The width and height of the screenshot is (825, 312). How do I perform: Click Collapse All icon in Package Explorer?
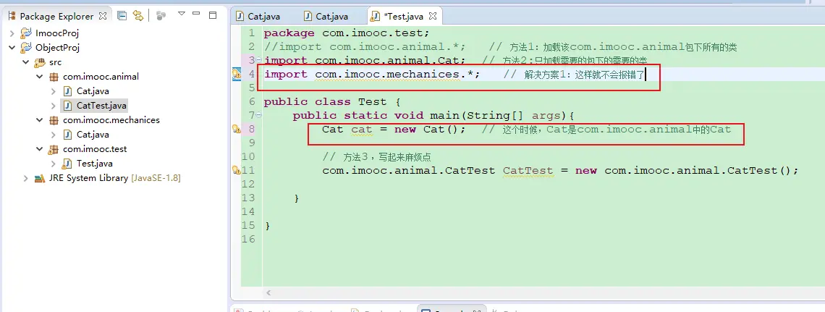point(122,16)
